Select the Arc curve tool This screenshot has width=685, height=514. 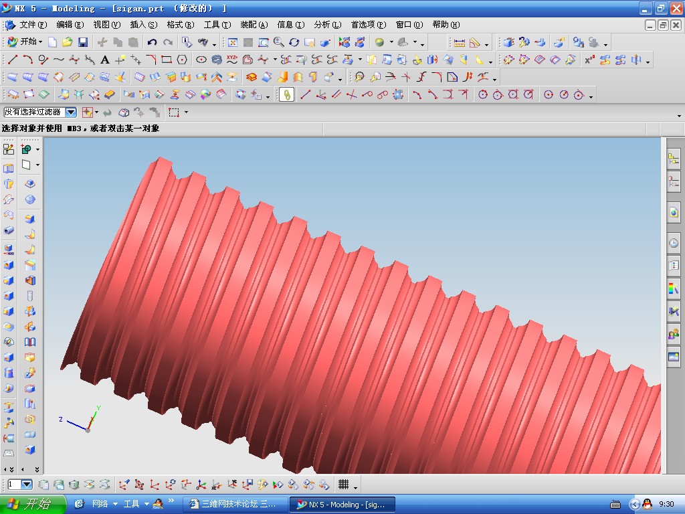pos(28,60)
